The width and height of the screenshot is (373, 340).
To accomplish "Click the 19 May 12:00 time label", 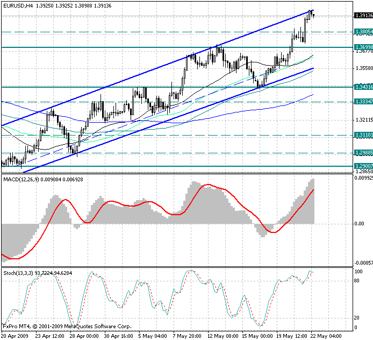I will pos(292,336).
